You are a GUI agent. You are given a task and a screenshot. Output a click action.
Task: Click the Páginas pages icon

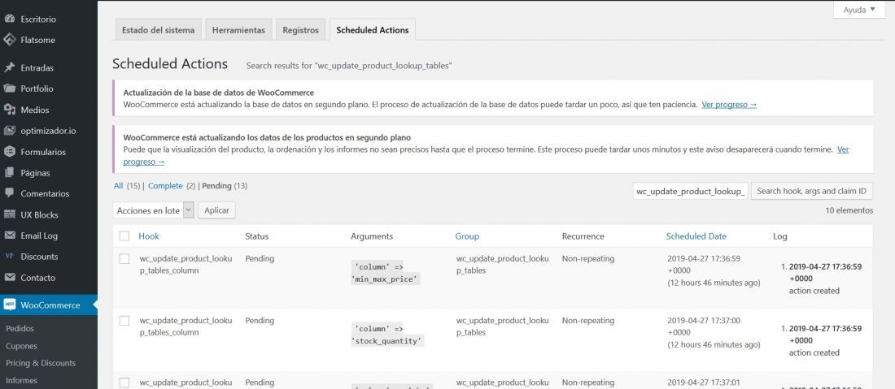(x=9, y=172)
